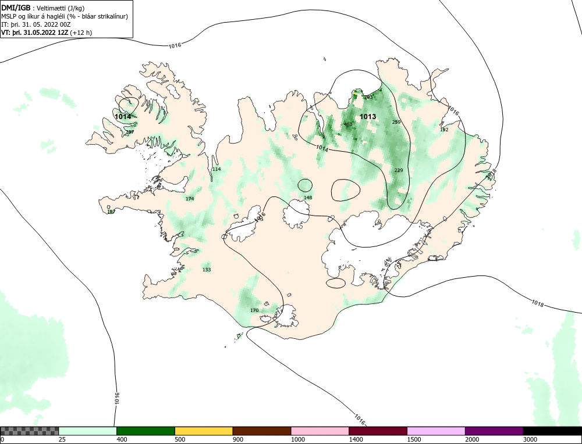This screenshot has width=582, height=444.
Task: Click the "192" value label
Action: pyautogui.click(x=444, y=130)
